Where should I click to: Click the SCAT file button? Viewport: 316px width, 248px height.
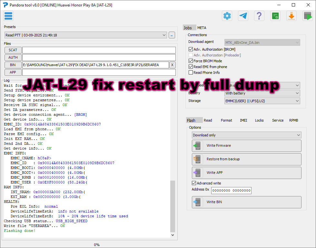coord(13,50)
